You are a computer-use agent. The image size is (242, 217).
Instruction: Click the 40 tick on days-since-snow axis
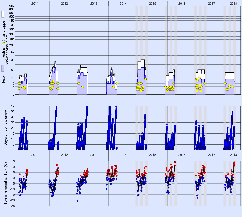point(13,106)
